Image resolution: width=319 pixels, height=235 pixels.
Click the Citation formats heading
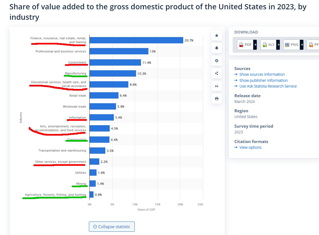coord(251,142)
